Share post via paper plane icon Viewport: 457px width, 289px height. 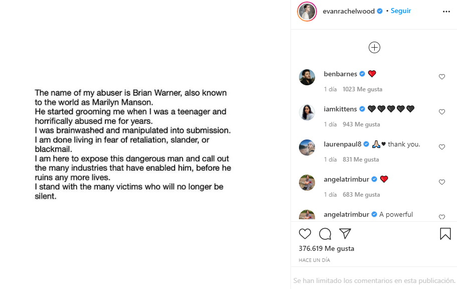(345, 233)
